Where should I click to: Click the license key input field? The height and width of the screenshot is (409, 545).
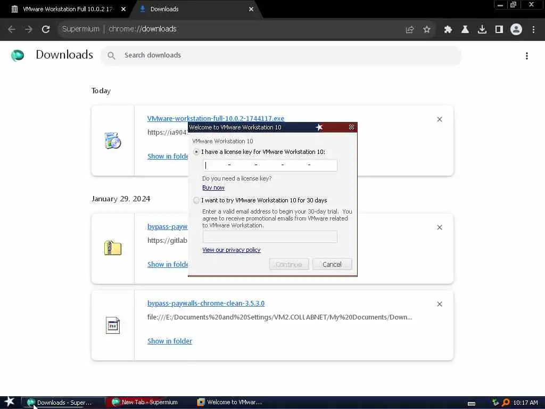click(x=270, y=165)
